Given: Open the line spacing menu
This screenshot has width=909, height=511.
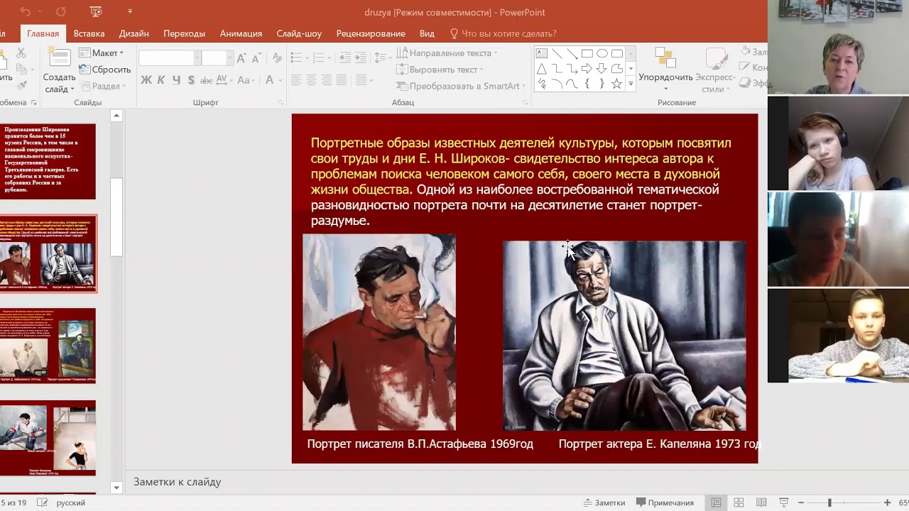Looking at the screenshot, I should pyautogui.click(x=383, y=58).
